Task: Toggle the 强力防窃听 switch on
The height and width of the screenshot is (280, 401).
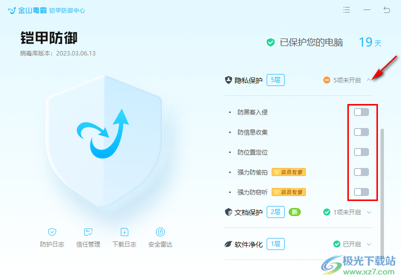Action: pyautogui.click(x=361, y=192)
